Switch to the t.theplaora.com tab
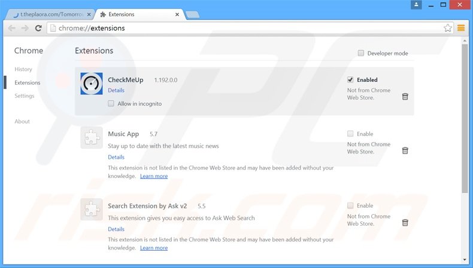 50,14
